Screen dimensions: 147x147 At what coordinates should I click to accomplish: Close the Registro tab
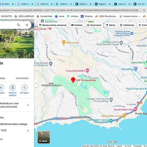[x=110, y=4]
